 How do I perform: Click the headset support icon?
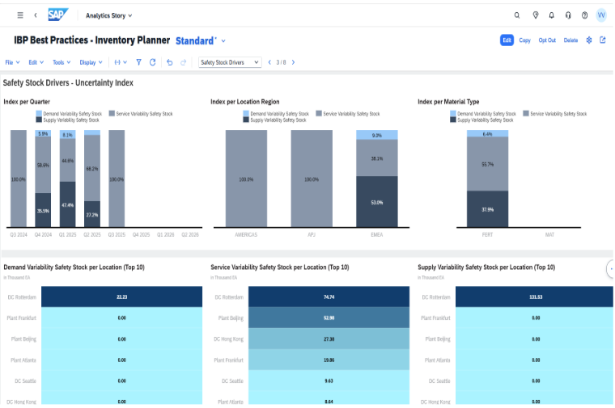pyautogui.click(x=568, y=15)
